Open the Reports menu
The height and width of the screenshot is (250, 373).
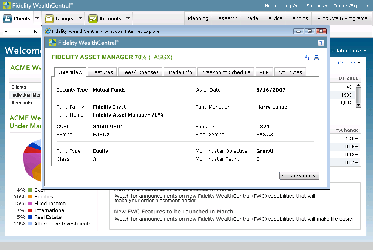299,18
